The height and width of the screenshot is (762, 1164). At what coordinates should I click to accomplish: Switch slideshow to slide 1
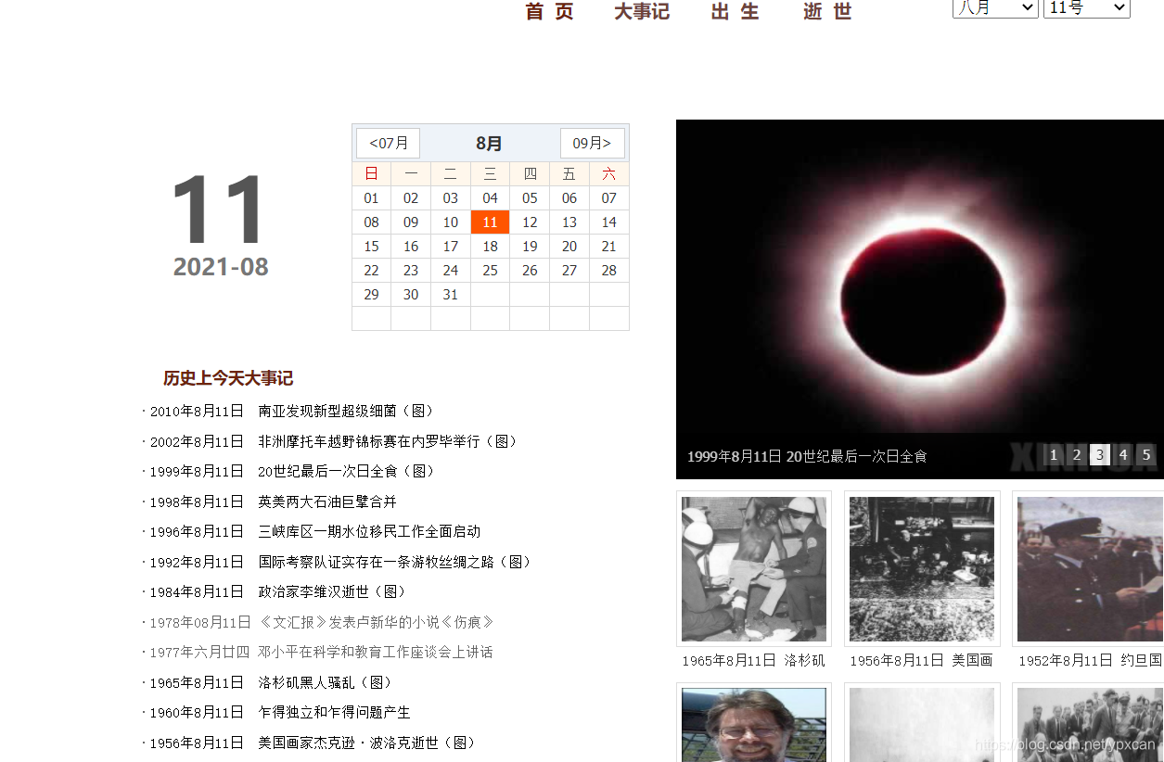pos(1054,454)
